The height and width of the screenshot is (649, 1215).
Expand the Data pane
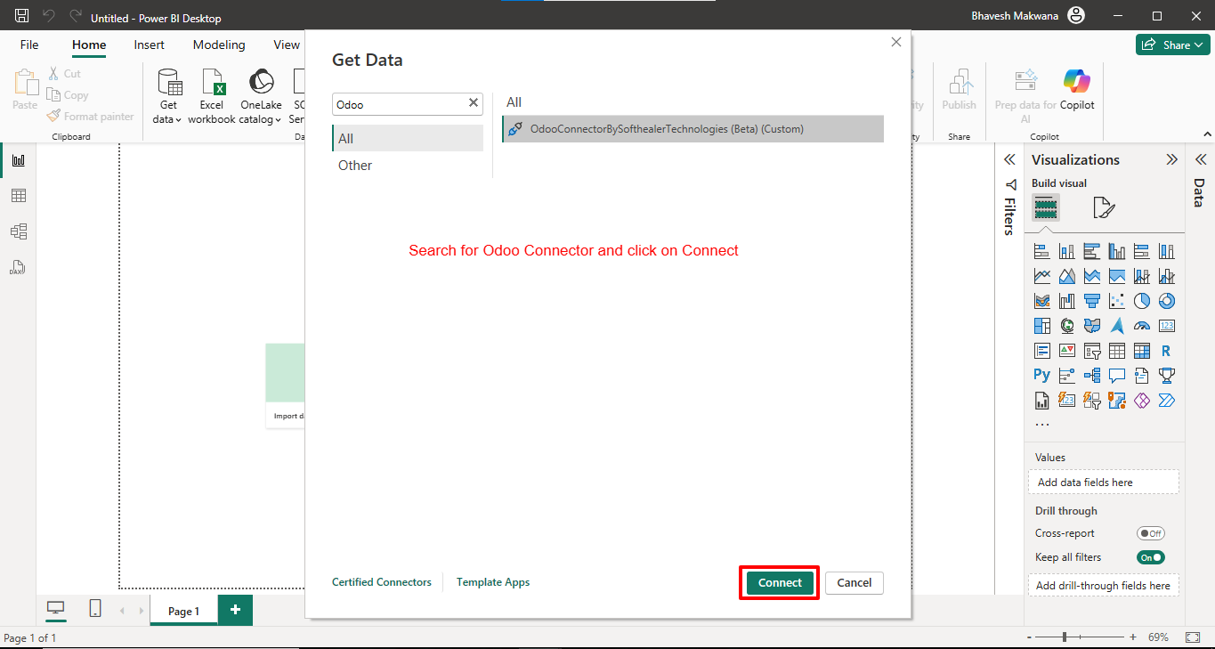pyautogui.click(x=1201, y=160)
